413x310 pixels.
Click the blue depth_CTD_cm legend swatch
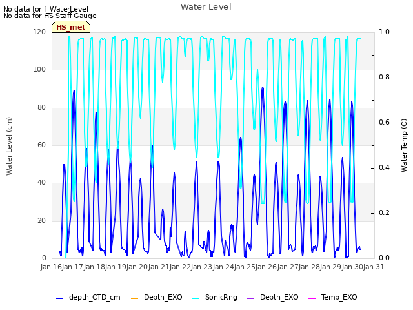(x=60, y=298)
